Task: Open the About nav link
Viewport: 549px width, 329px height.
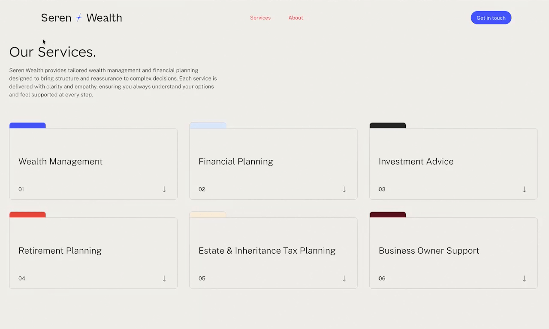Action: (296, 18)
